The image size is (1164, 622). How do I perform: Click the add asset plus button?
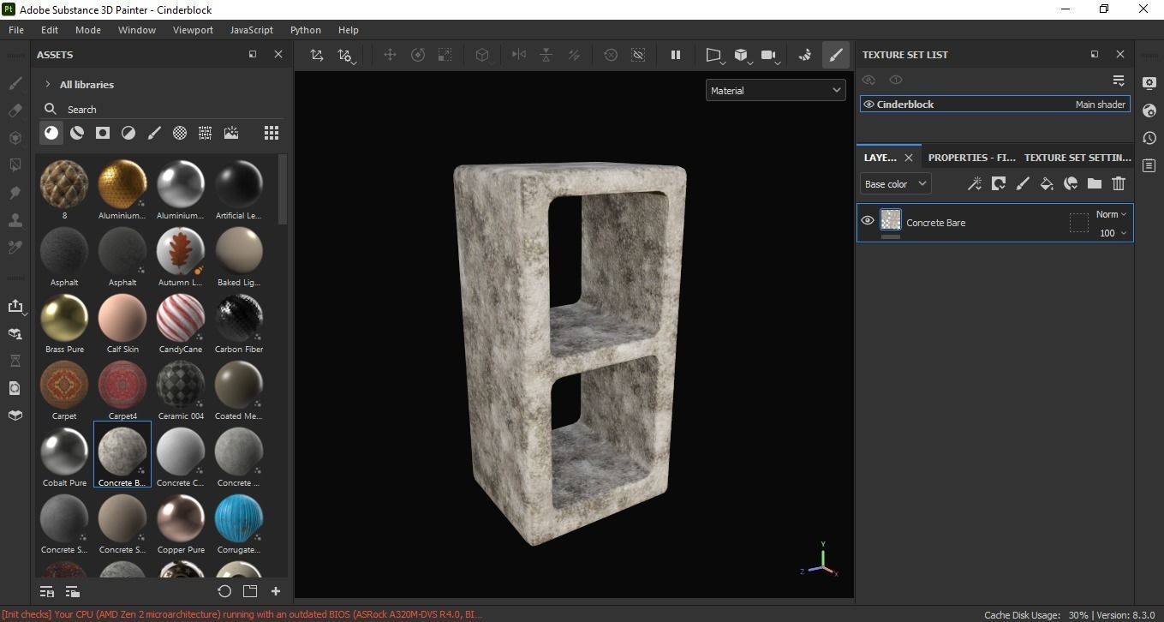point(276,591)
